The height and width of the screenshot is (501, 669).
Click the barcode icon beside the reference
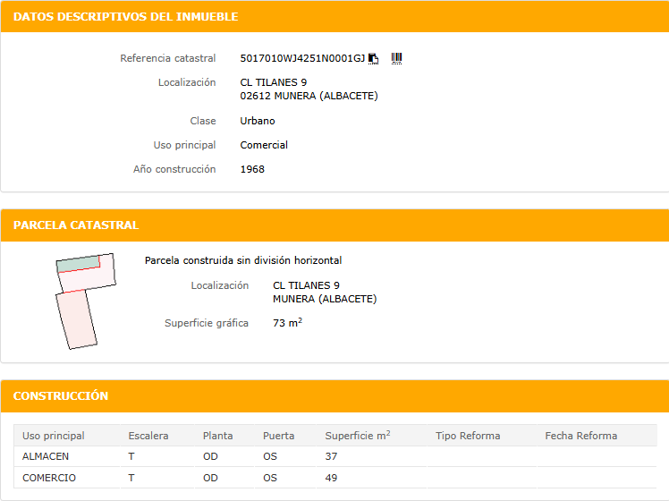[x=397, y=58]
